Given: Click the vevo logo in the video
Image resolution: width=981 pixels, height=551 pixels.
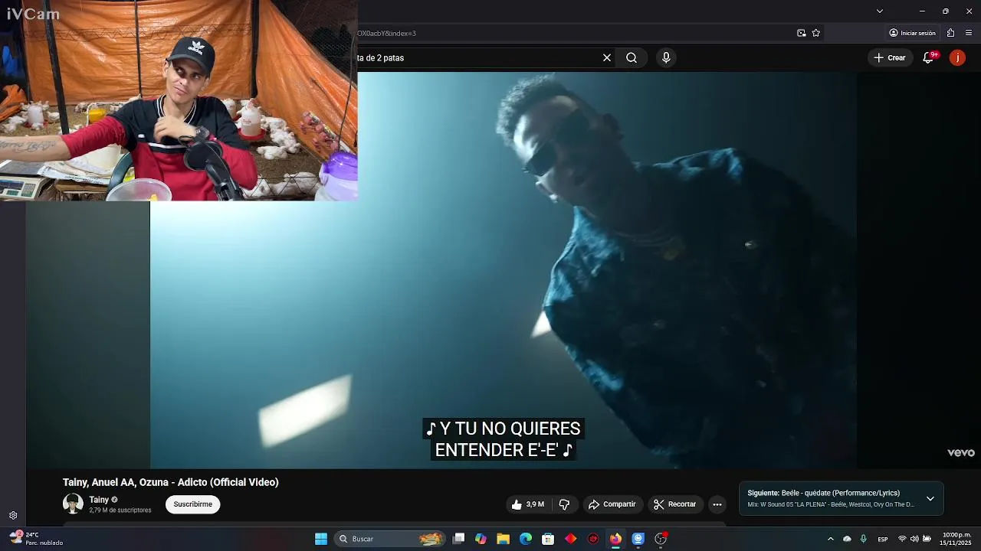Looking at the screenshot, I should click(961, 452).
